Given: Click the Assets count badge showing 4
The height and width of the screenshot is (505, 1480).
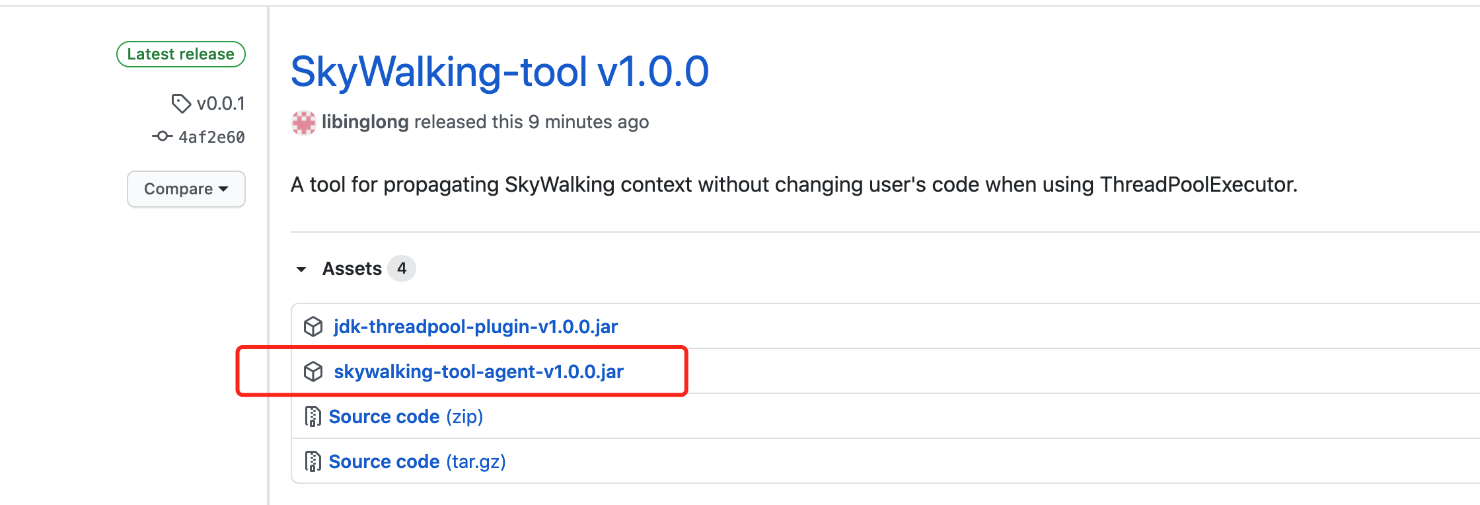Looking at the screenshot, I should (402, 268).
